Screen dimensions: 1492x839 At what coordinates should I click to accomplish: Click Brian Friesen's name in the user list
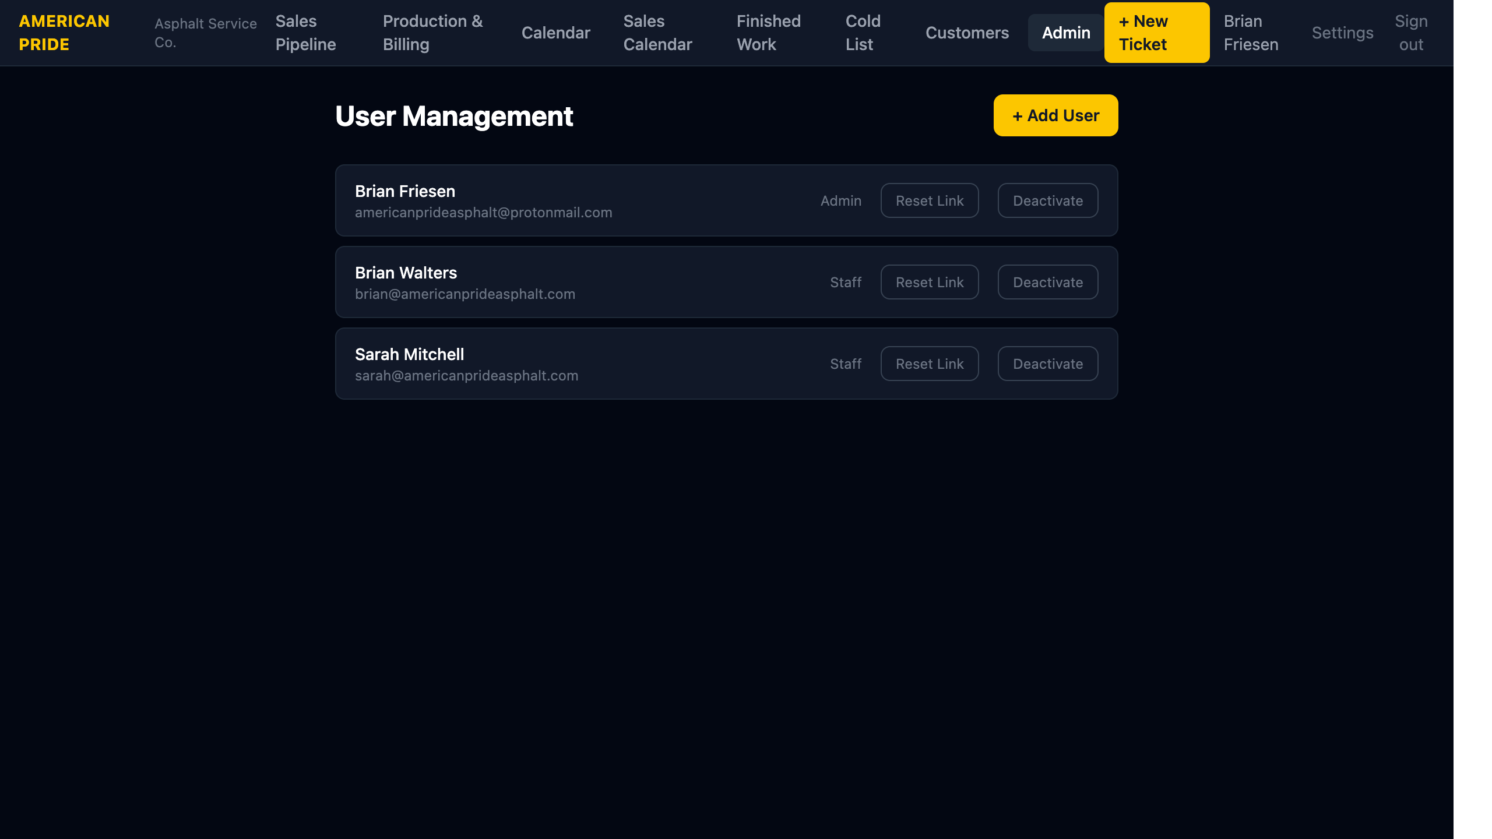pyautogui.click(x=405, y=191)
